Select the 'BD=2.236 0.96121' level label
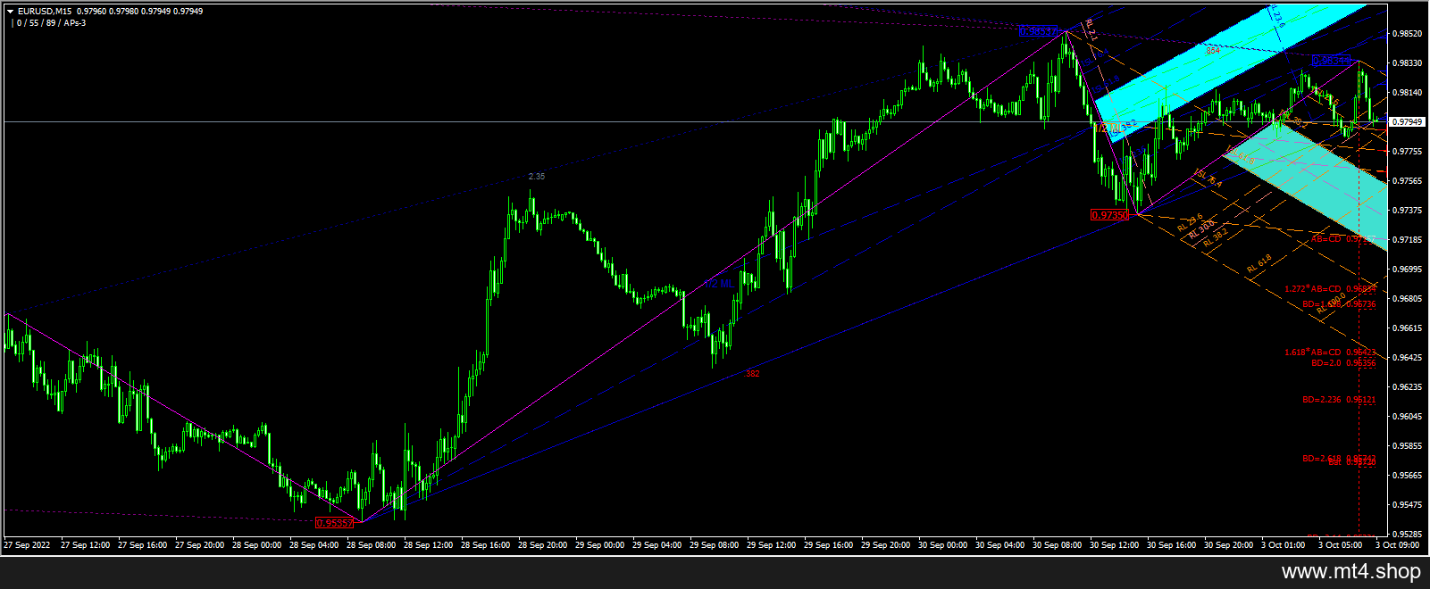 click(x=1339, y=400)
